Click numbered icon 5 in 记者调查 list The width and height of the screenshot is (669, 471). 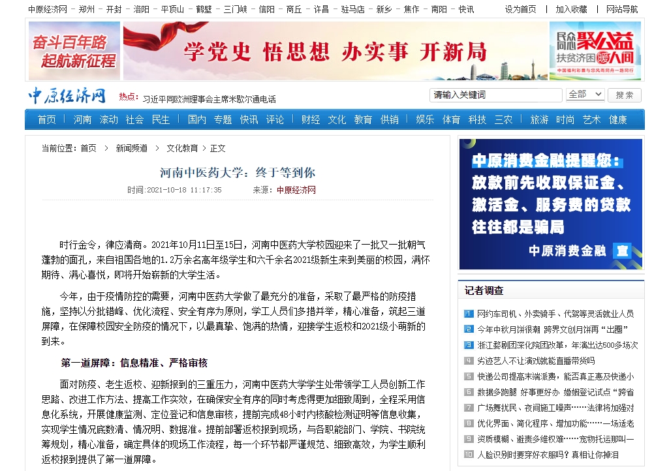coord(468,376)
